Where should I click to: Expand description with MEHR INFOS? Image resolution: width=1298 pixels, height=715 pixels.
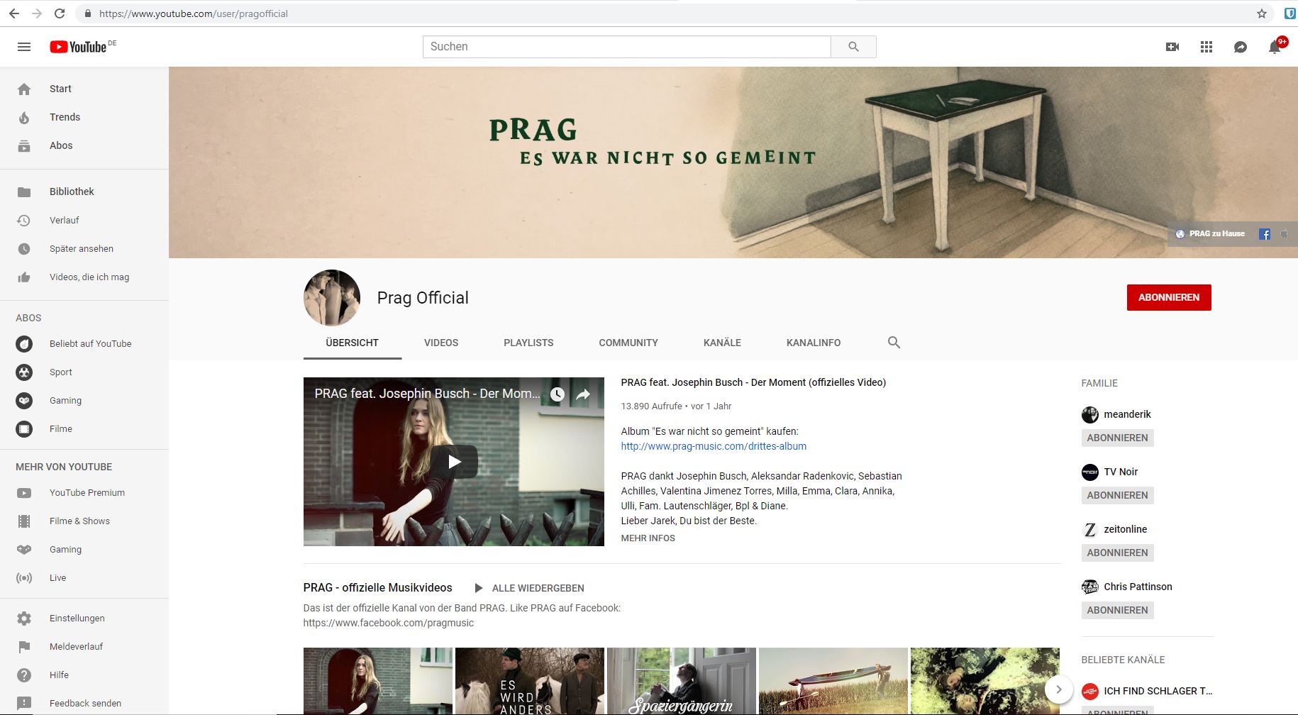pyautogui.click(x=648, y=538)
